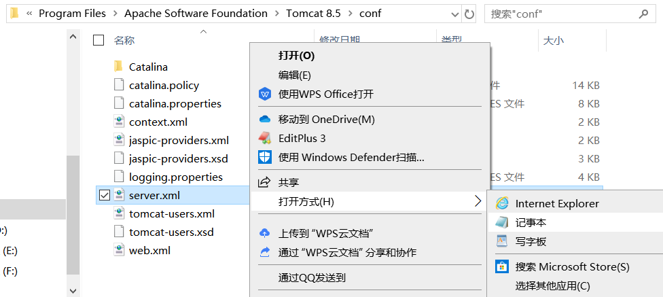663x297 pixels.
Task: Expand the chevron after Program Files
Action: [115, 14]
